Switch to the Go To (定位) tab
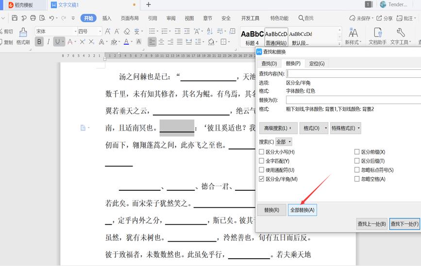This screenshot has height=266, width=421. click(x=317, y=64)
